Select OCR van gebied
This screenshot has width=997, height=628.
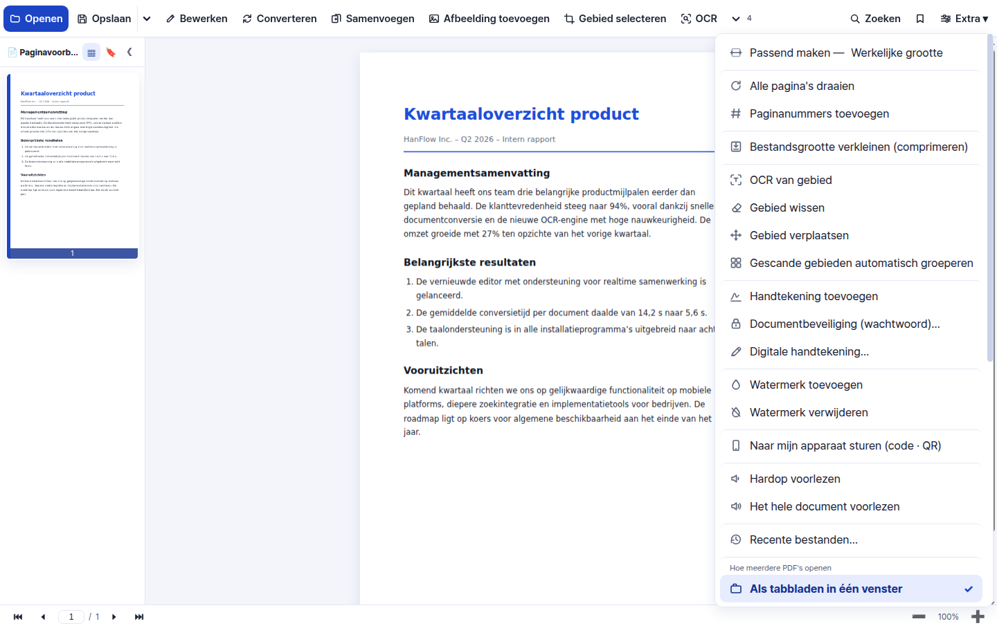click(851, 180)
